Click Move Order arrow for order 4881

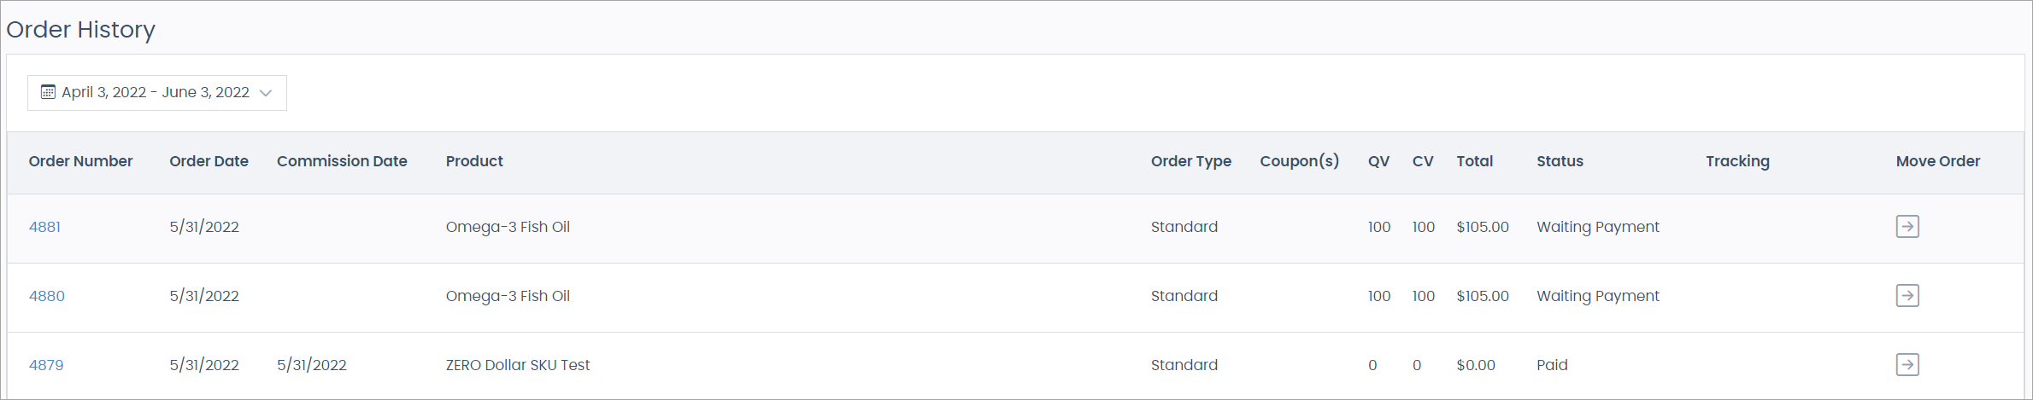coord(1907,227)
